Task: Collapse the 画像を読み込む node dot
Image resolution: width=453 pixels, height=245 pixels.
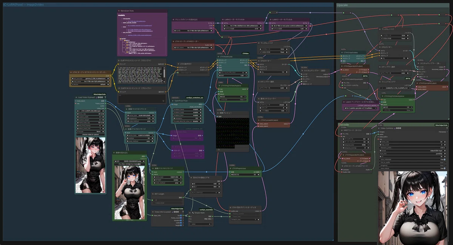Action: click(x=115, y=153)
